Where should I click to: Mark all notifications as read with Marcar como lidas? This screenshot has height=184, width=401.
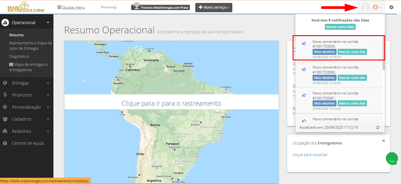coord(340,27)
